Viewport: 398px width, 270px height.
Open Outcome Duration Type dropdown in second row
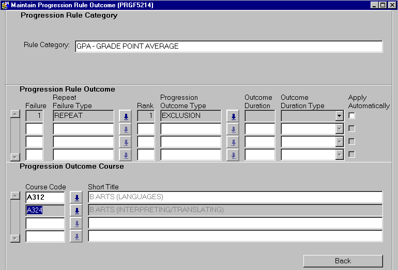(339, 129)
